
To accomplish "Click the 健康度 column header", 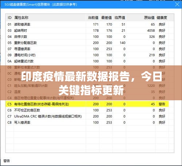I will tap(162, 18).
